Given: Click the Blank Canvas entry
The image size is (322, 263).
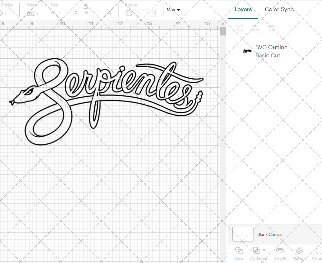Looking at the screenshot, I should click(270, 234).
